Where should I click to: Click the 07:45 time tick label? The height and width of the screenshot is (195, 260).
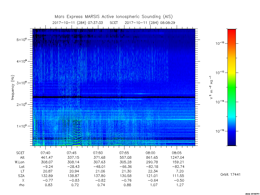72,153
